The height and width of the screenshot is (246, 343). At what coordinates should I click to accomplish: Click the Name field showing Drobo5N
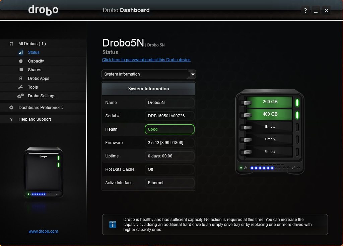pyautogui.click(x=169, y=103)
